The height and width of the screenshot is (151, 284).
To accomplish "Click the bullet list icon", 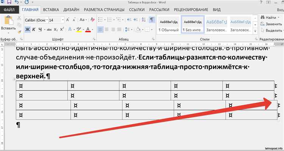I will tap(100, 20).
